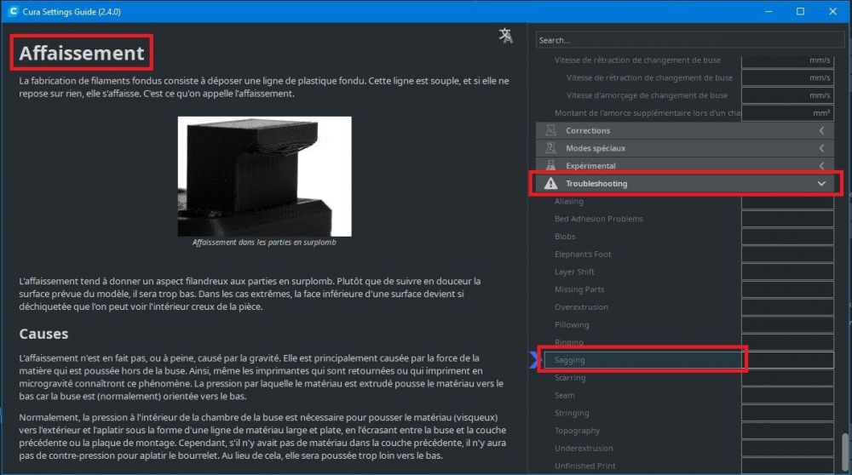Open the Topography article

tap(577, 431)
